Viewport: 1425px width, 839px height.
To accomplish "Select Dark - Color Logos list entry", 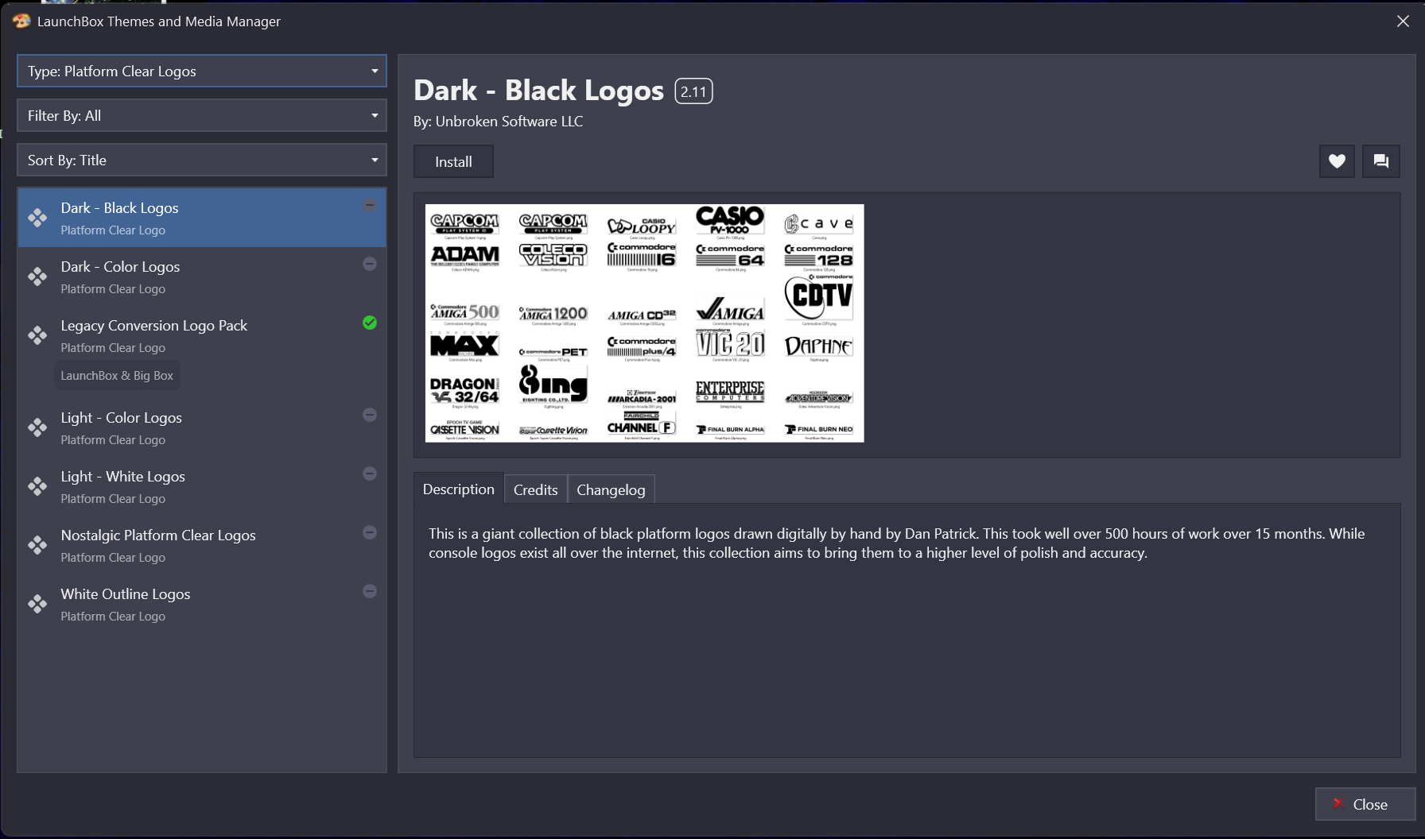I will click(x=202, y=276).
